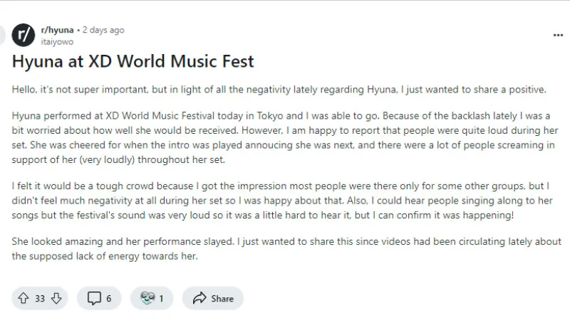Viewport: 570px width, 323px height.
Task: Click the comment count number 6
Action: click(x=109, y=299)
